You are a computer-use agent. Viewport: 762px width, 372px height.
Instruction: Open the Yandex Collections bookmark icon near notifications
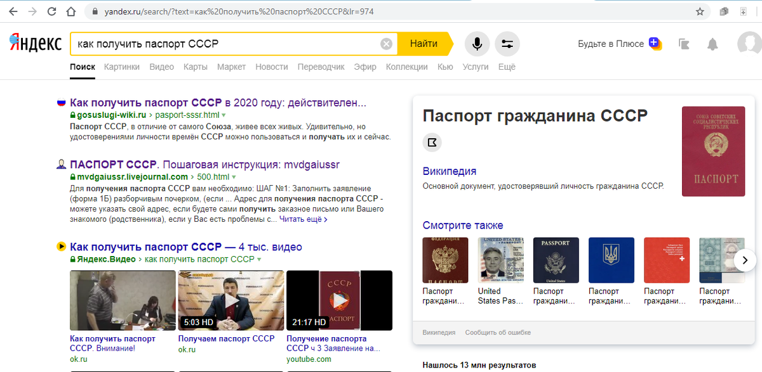pyautogui.click(x=684, y=44)
